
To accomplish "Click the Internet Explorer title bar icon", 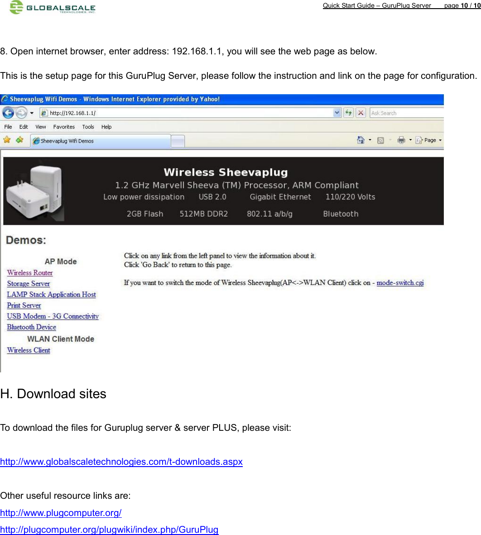I will (x=5, y=99).
